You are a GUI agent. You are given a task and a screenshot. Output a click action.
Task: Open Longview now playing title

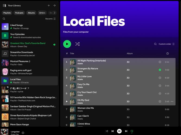coord(15,132)
